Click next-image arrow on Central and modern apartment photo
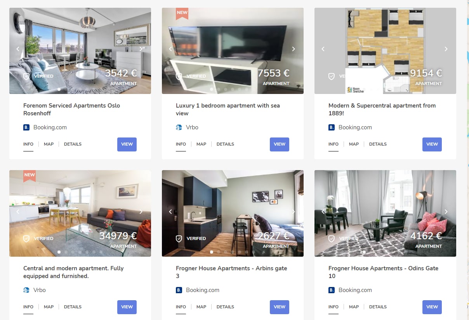The height and width of the screenshot is (320, 469). [141, 212]
